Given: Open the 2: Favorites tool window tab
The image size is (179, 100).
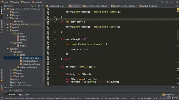Looking at the screenshot, I should coord(2,75).
